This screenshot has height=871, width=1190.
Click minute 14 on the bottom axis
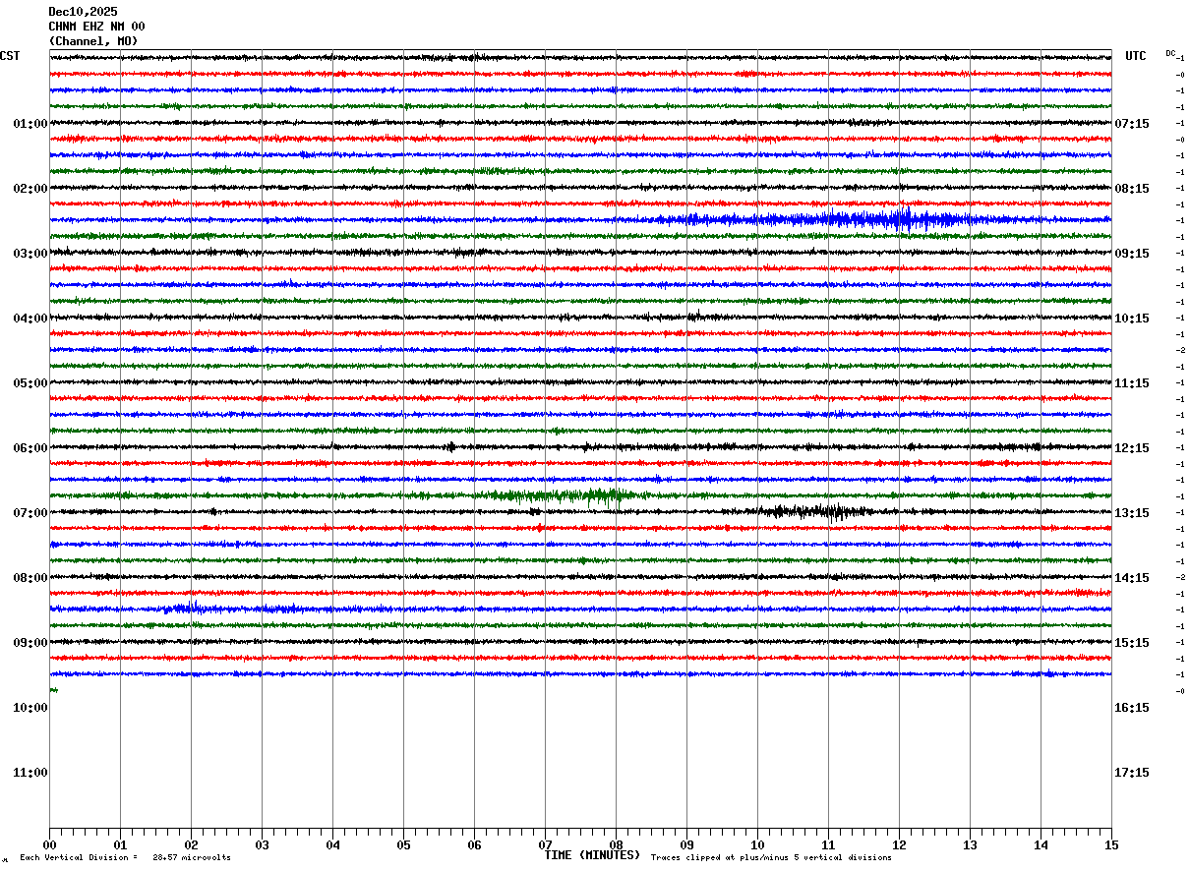1041,844
